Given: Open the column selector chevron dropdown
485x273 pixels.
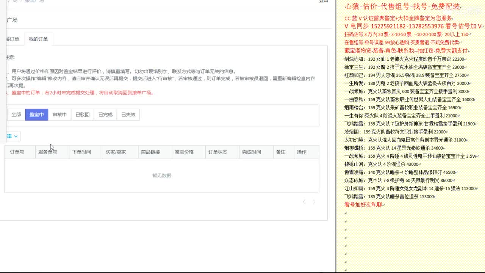Looking at the screenshot, I should tap(16, 136).
